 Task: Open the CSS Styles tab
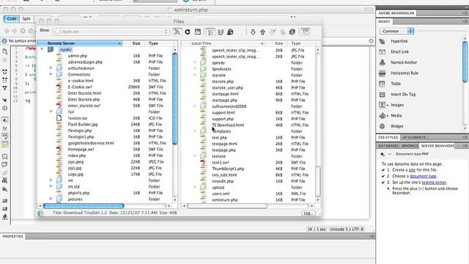(x=388, y=137)
